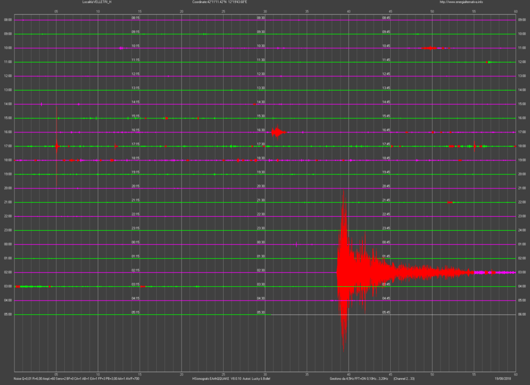Click the 05:30 half-hour label
The height and width of the screenshot is (385, 530).
[261, 313]
